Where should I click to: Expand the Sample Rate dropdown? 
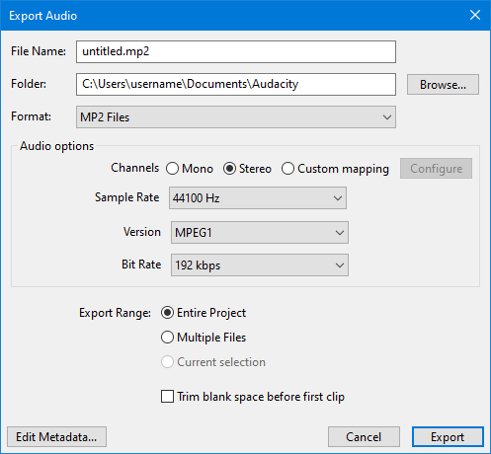[x=258, y=198]
